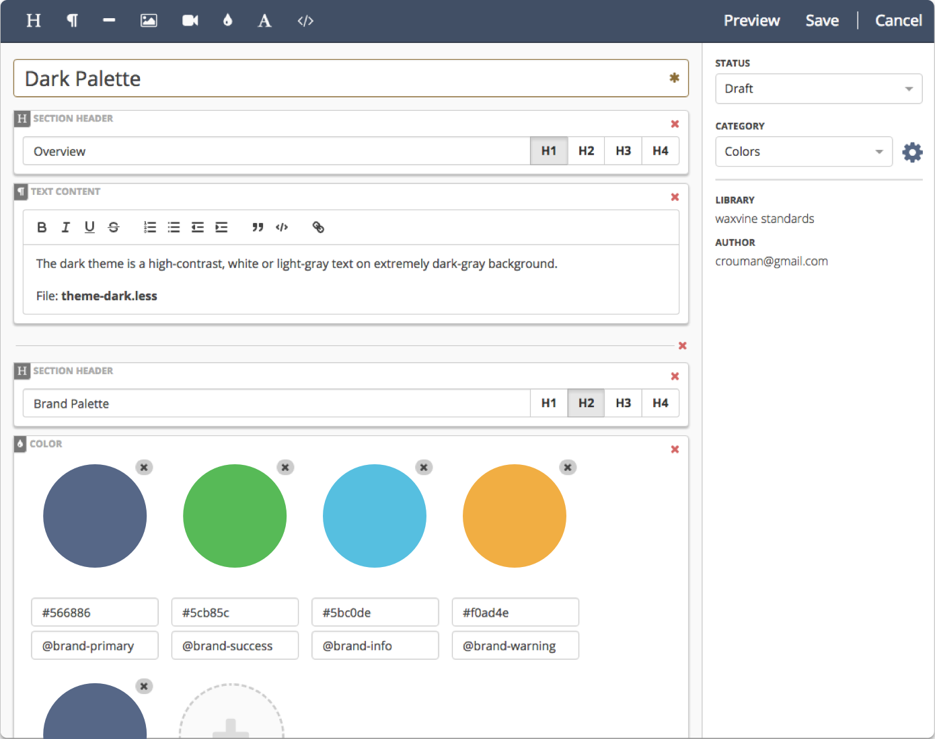Open the Category dropdown showing Colors
This screenshot has width=935, height=739.
point(804,152)
